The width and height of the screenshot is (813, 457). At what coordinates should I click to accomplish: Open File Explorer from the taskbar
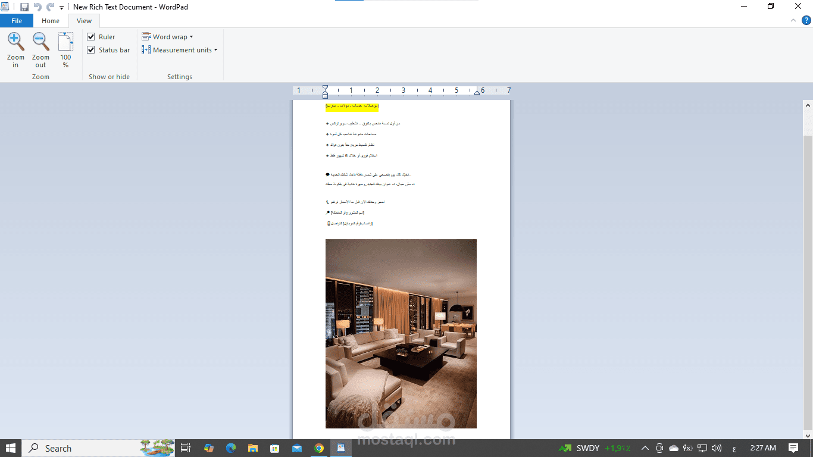tap(252, 448)
